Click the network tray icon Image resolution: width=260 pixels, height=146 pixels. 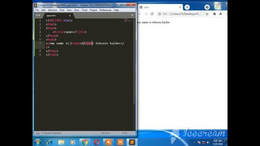pyautogui.click(x=204, y=142)
